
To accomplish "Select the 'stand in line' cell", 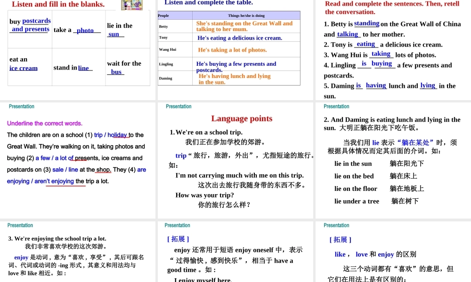I will pos(79,67).
